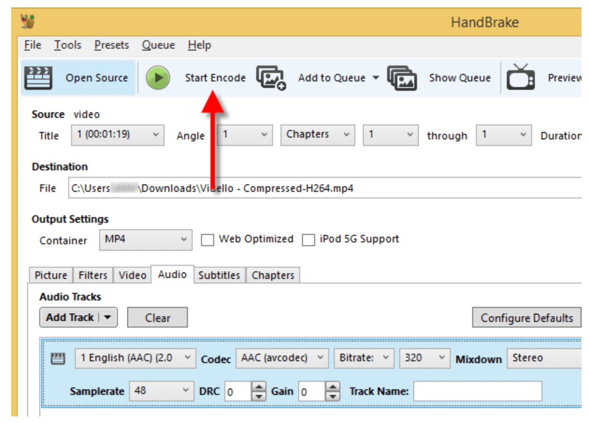Click the DRC value field
The width and height of the screenshot is (590, 423).
(x=237, y=392)
